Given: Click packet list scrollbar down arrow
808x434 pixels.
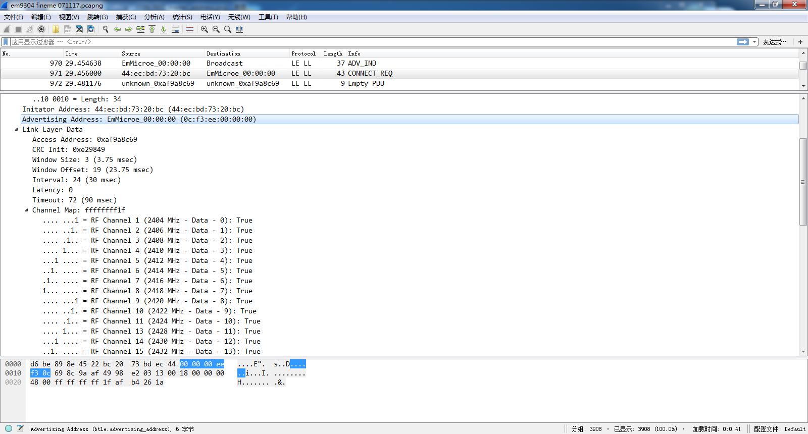Looking at the screenshot, I should point(803,86).
